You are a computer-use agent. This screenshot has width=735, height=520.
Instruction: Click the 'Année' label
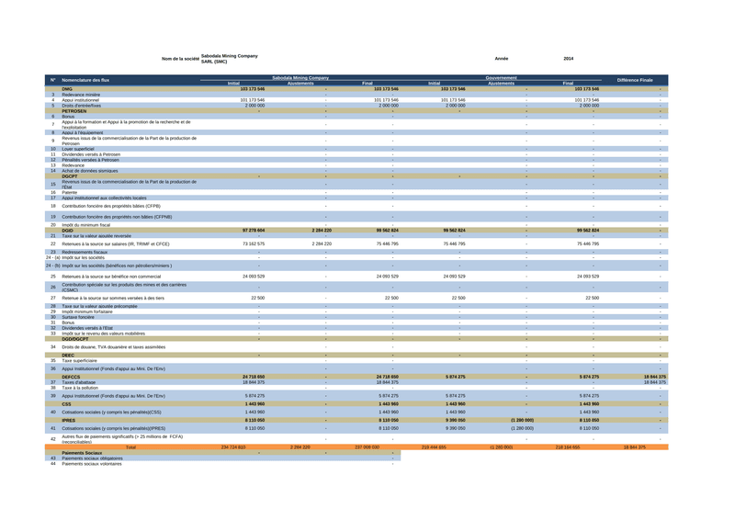click(x=501, y=59)
